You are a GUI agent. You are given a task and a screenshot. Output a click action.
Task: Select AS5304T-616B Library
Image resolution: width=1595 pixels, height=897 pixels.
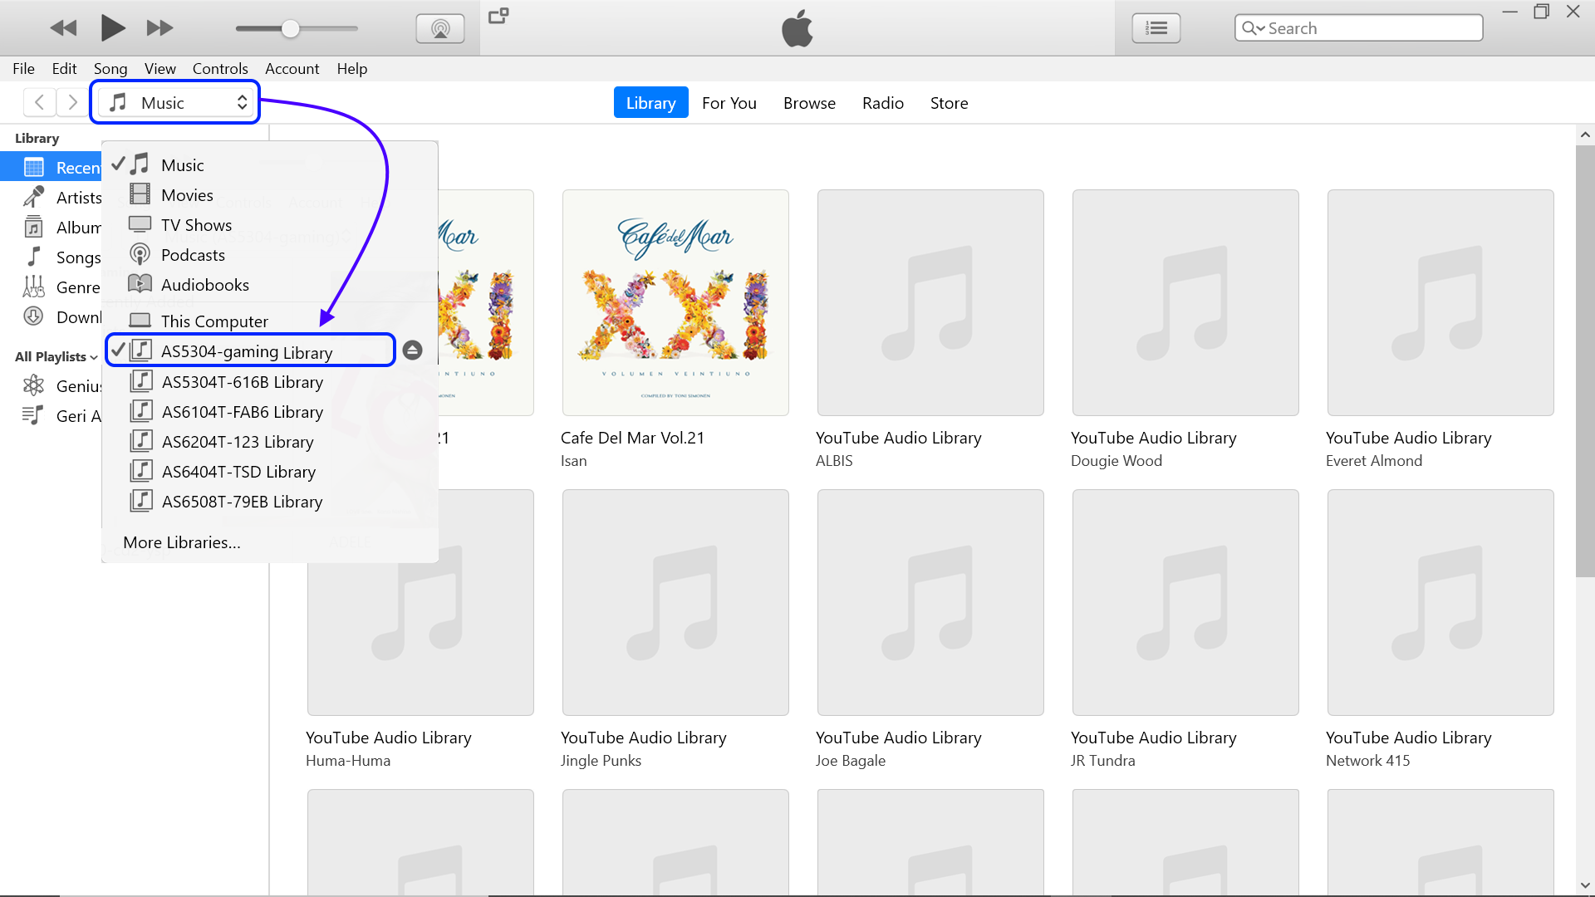pyautogui.click(x=270, y=382)
